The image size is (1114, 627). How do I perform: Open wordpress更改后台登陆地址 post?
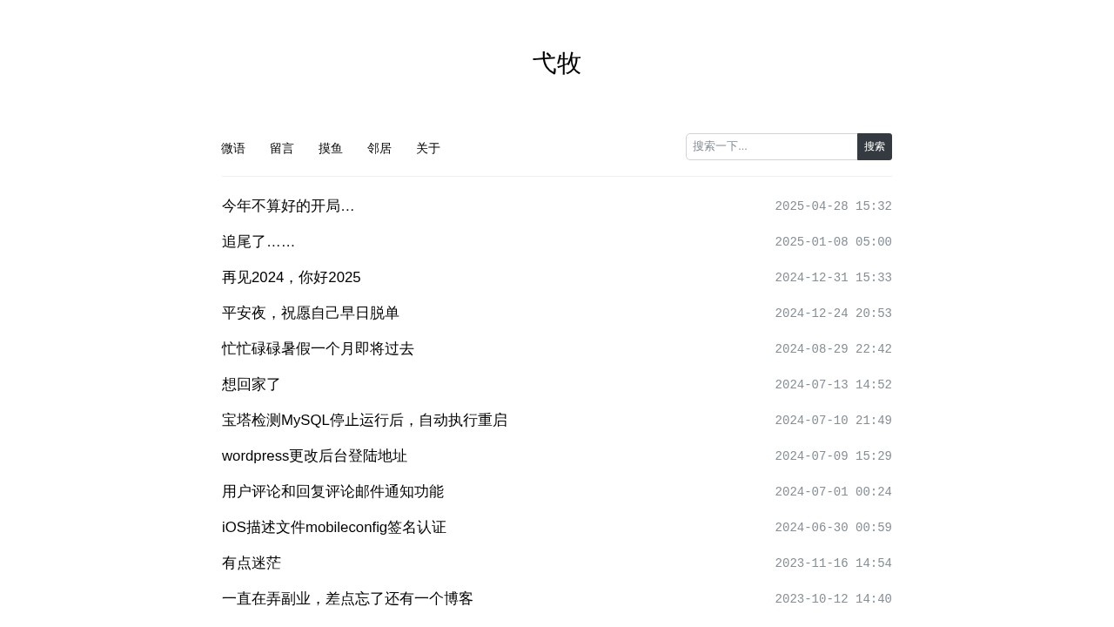coord(314,455)
